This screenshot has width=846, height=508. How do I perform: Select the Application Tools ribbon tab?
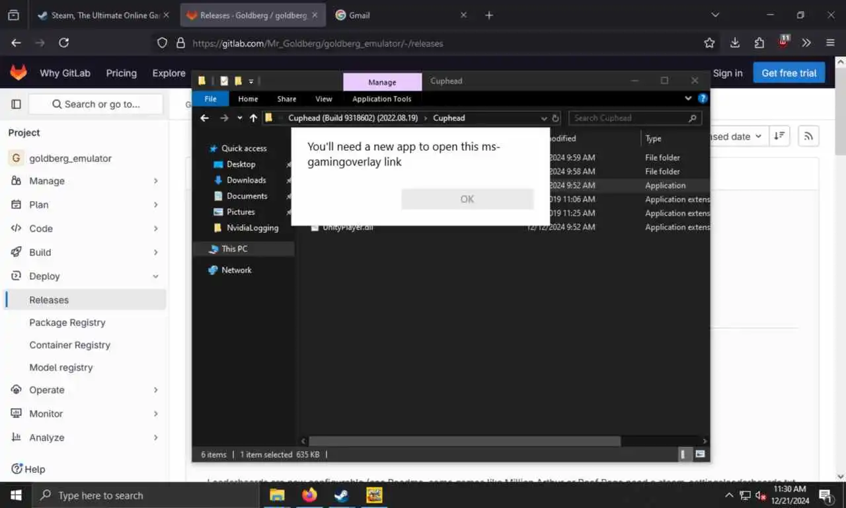pyautogui.click(x=382, y=99)
